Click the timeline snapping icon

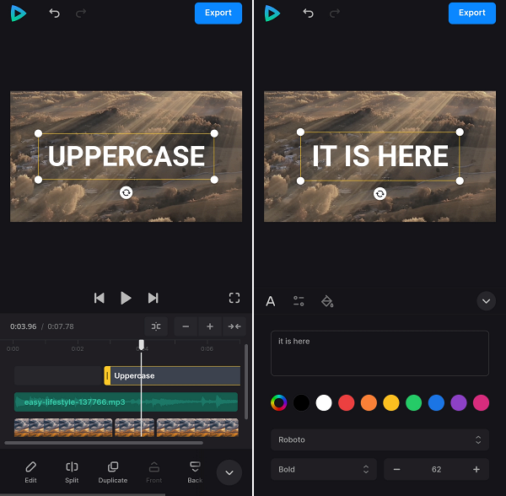coord(156,326)
